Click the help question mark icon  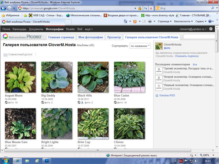tap(210, 21)
